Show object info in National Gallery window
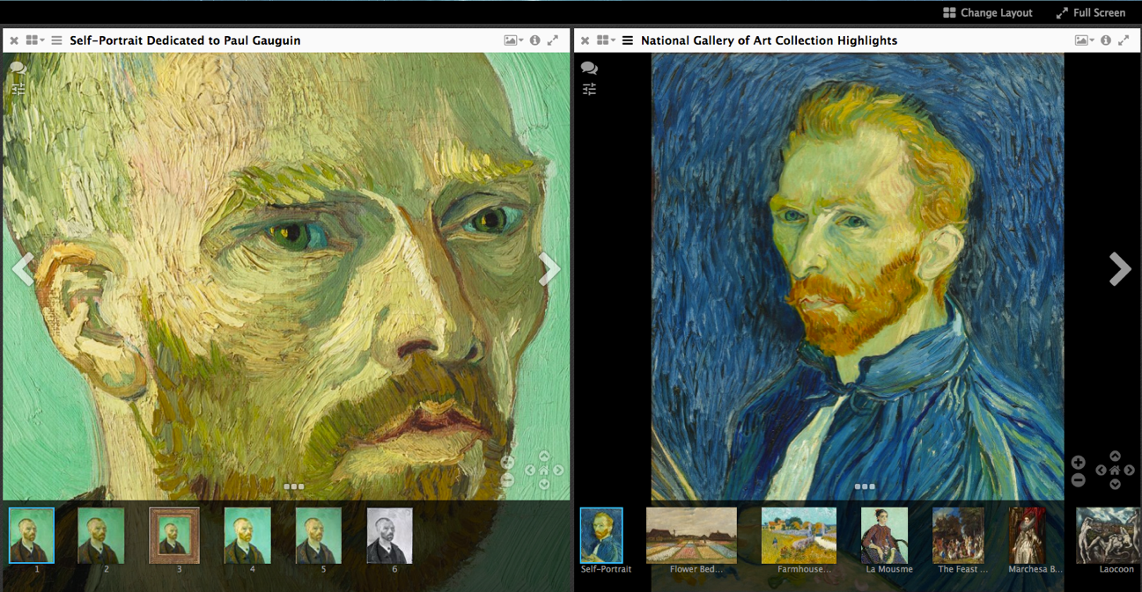 tap(1106, 40)
